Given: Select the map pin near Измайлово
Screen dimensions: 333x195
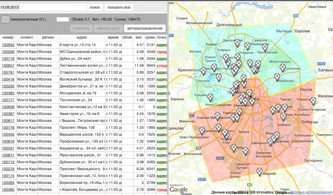Looking at the screenshot, I should (x=277, y=77).
